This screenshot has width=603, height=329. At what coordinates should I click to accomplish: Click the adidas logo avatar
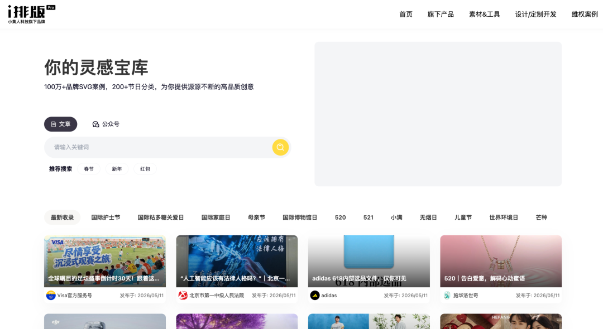(314, 296)
